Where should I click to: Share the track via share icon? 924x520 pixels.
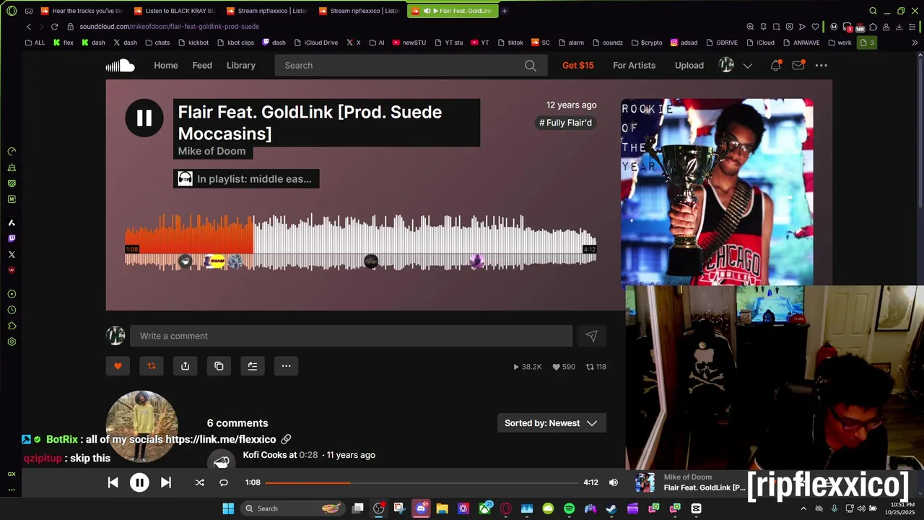click(186, 366)
